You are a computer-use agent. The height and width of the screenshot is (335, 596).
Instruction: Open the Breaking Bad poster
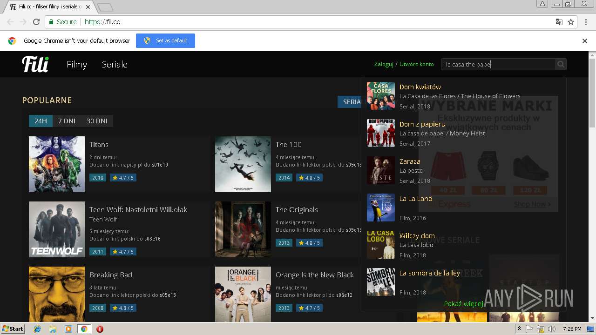(57, 294)
